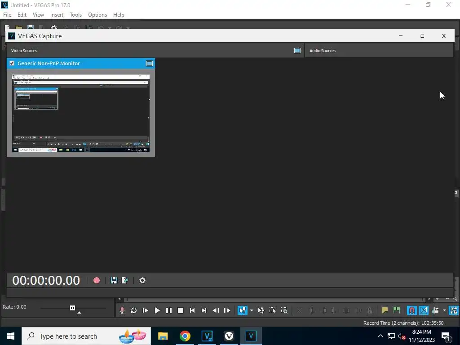The image size is (460, 345).
Task: Toggle the crossed-X button beside the magnet
Action: [424, 310]
